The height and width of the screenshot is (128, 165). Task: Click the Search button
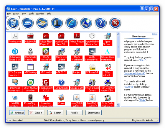(55, 113)
